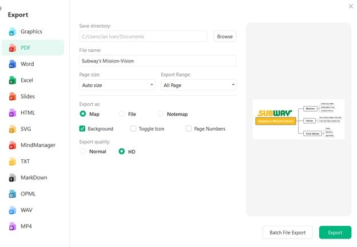Click the Browse button
The image size is (357, 247).
click(x=225, y=37)
